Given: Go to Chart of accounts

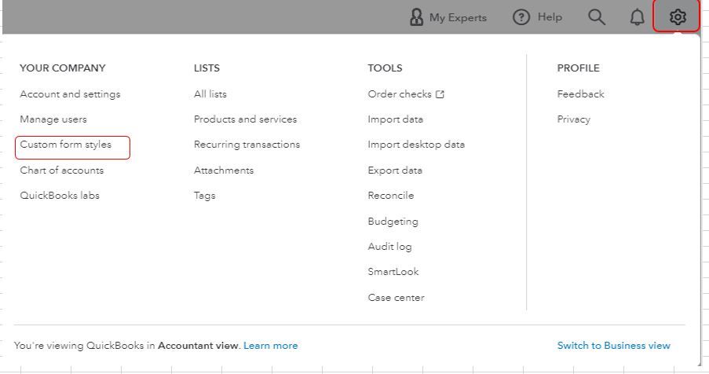Looking at the screenshot, I should click(x=62, y=170).
